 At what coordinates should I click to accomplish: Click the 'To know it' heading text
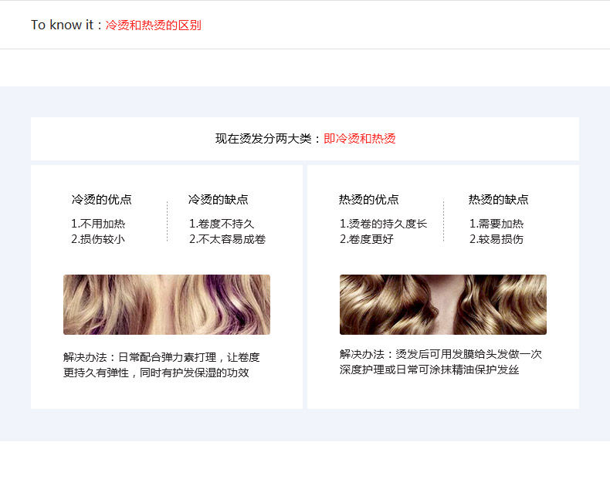[x=63, y=25]
